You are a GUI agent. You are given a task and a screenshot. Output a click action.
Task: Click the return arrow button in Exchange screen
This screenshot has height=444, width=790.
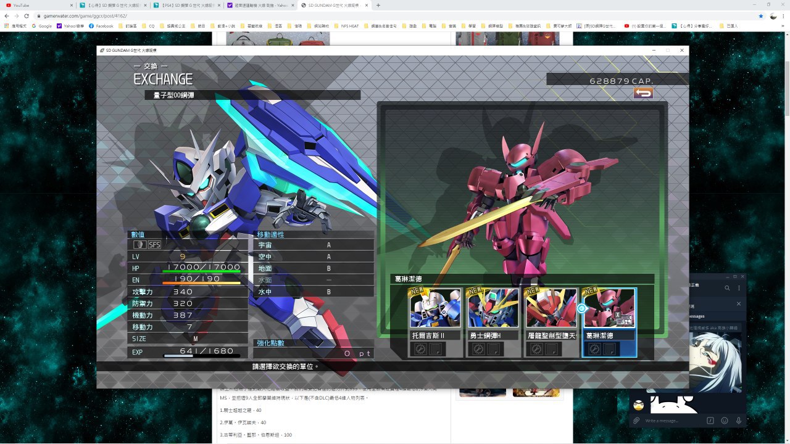[643, 93]
